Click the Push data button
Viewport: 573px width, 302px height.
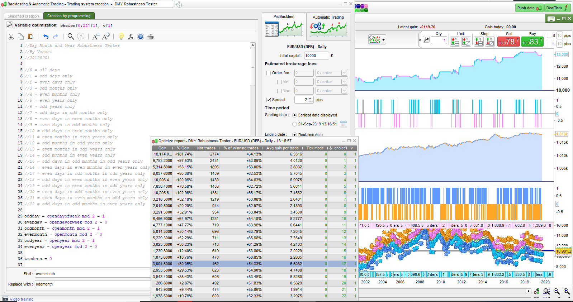pyautogui.click(x=529, y=8)
